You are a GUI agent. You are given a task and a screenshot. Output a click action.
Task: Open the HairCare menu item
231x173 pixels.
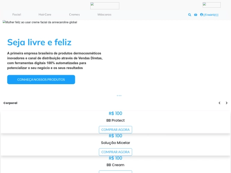45,15
